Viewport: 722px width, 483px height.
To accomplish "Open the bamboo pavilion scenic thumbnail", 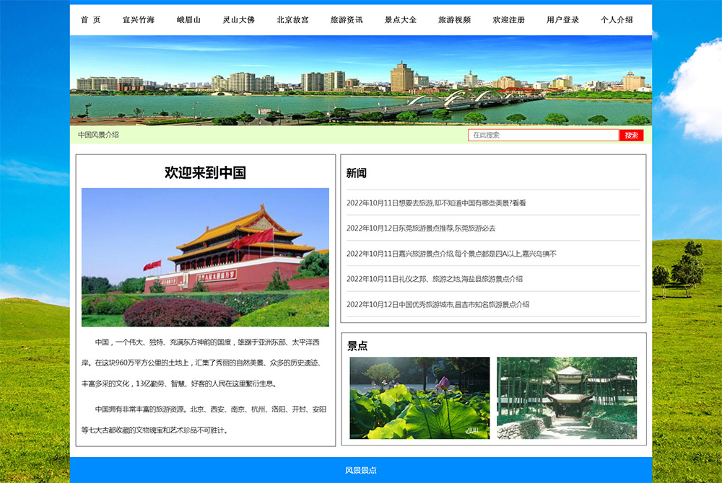I will (567, 398).
